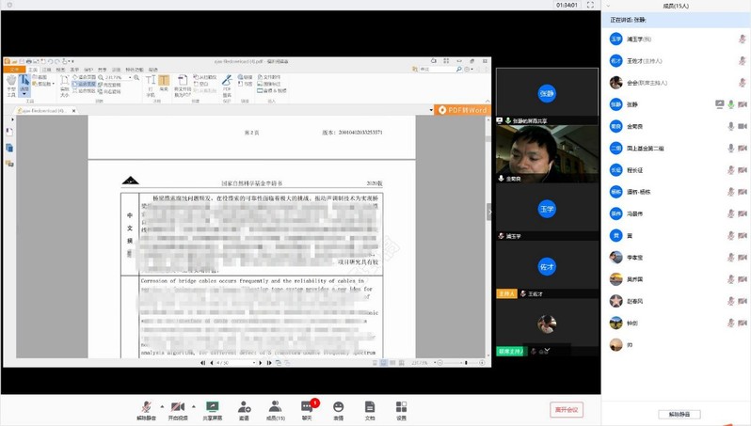Viewport: 751px width, 426px height.
Task: Open the chat icon with notification badge
Action: pyautogui.click(x=307, y=407)
